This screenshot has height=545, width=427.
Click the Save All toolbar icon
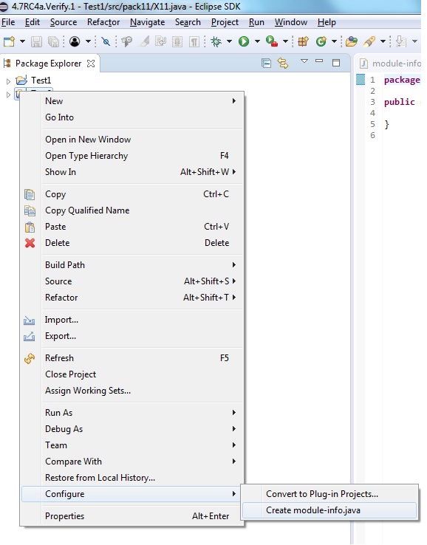pos(53,41)
